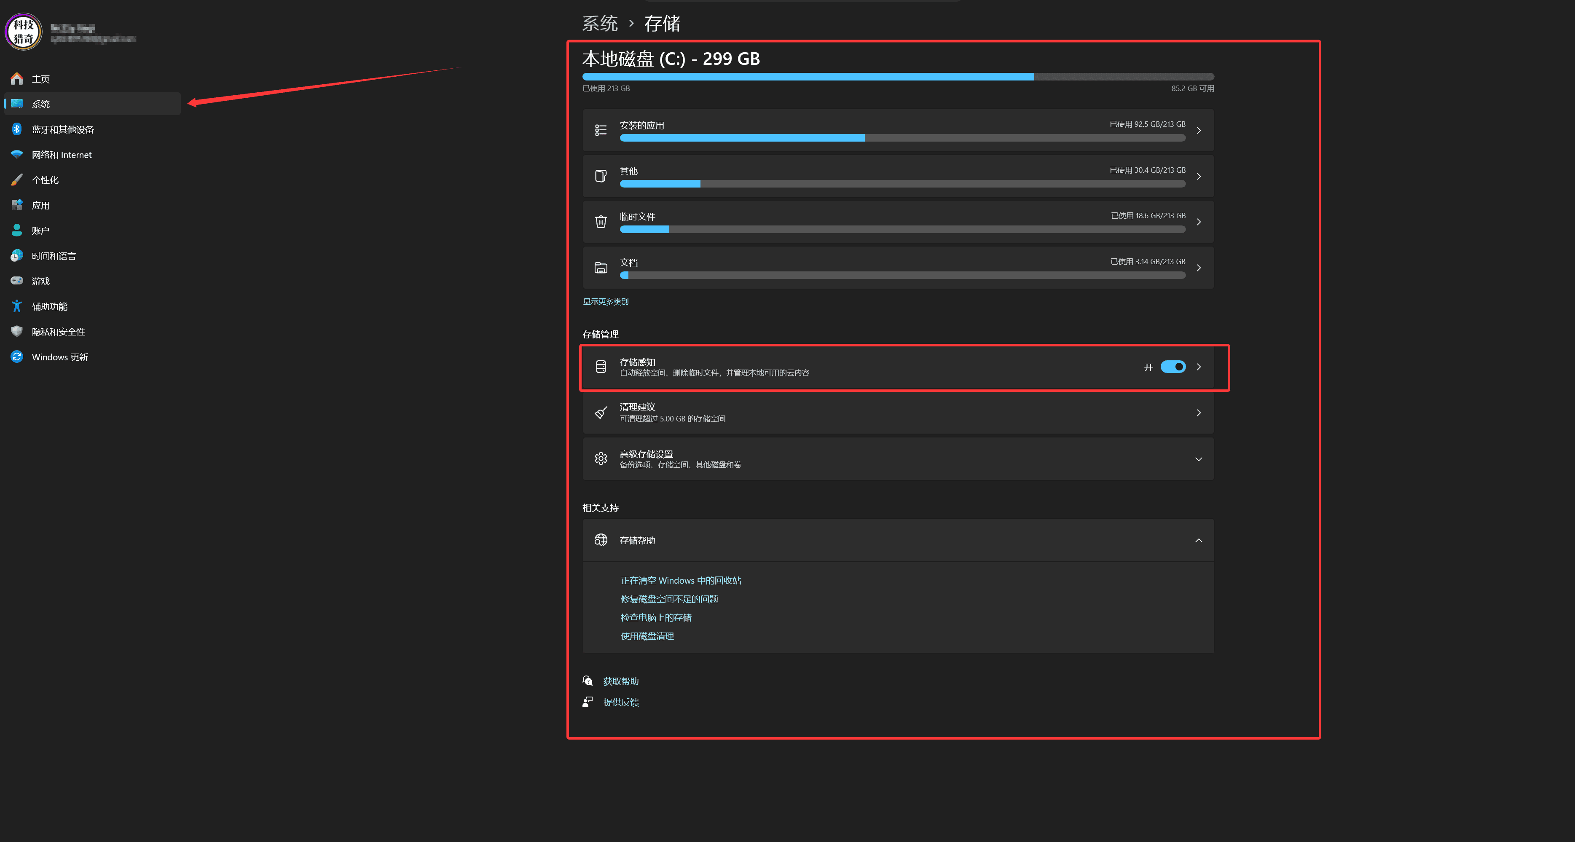Click the 获取帮助 link
Screen dimensions: 1575x842
[x=620, y=681]
